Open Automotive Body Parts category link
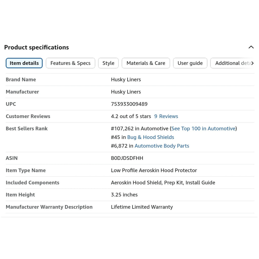Viewport: 259px width, 259px height. click(x=162, y=146)
